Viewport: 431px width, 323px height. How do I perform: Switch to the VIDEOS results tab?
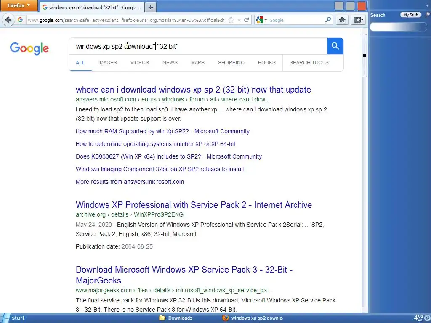click(140, 63)
